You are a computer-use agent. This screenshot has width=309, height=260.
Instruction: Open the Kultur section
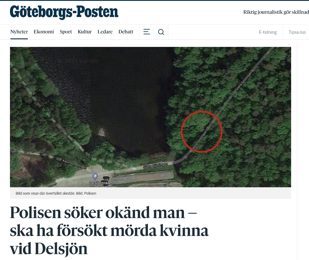click(85, 32)
